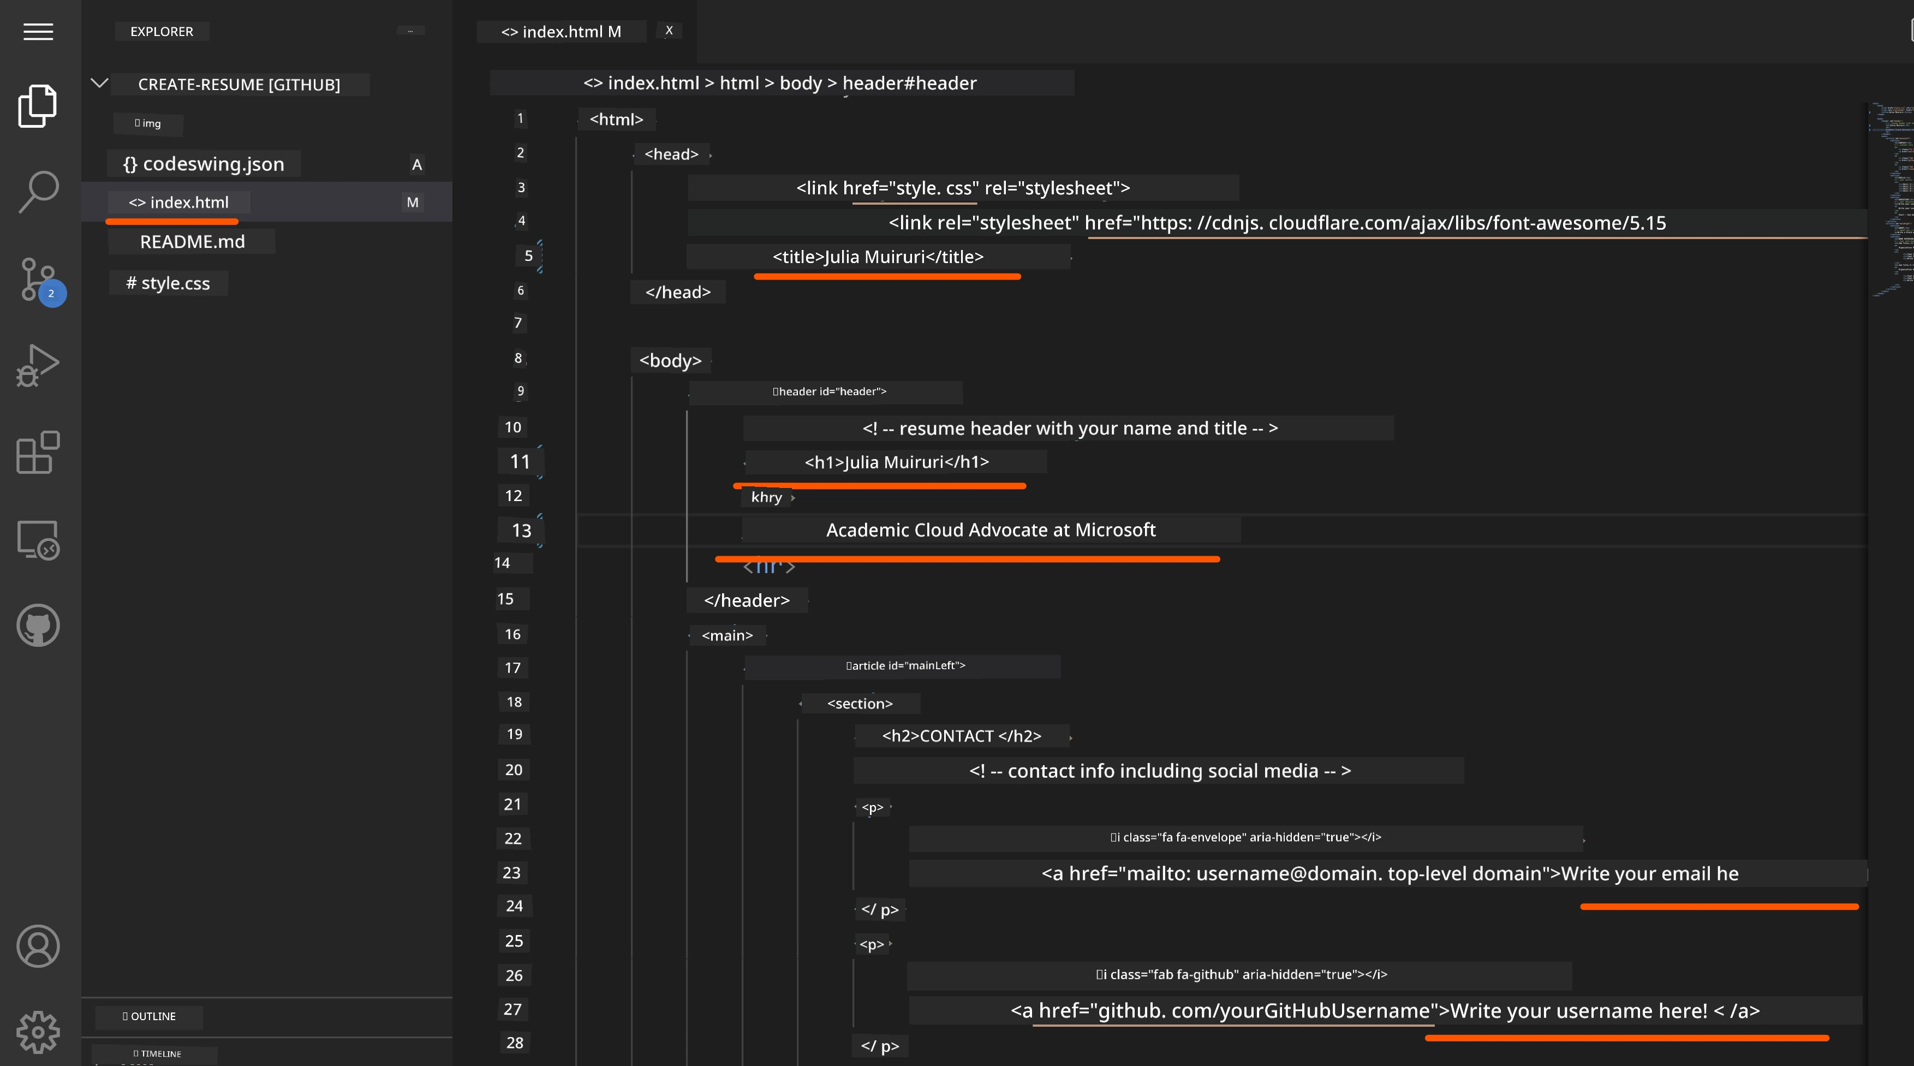Click the Academic Cloud Advocate at Microsoft line
Image resolution: width=1914 pixels, height=1066 pixels.
coord(991,529)
